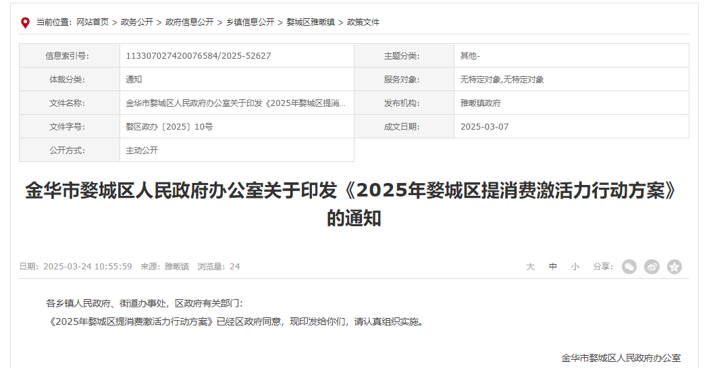Share via QZone star icon

pyautogui.click(x=675, y=267)
